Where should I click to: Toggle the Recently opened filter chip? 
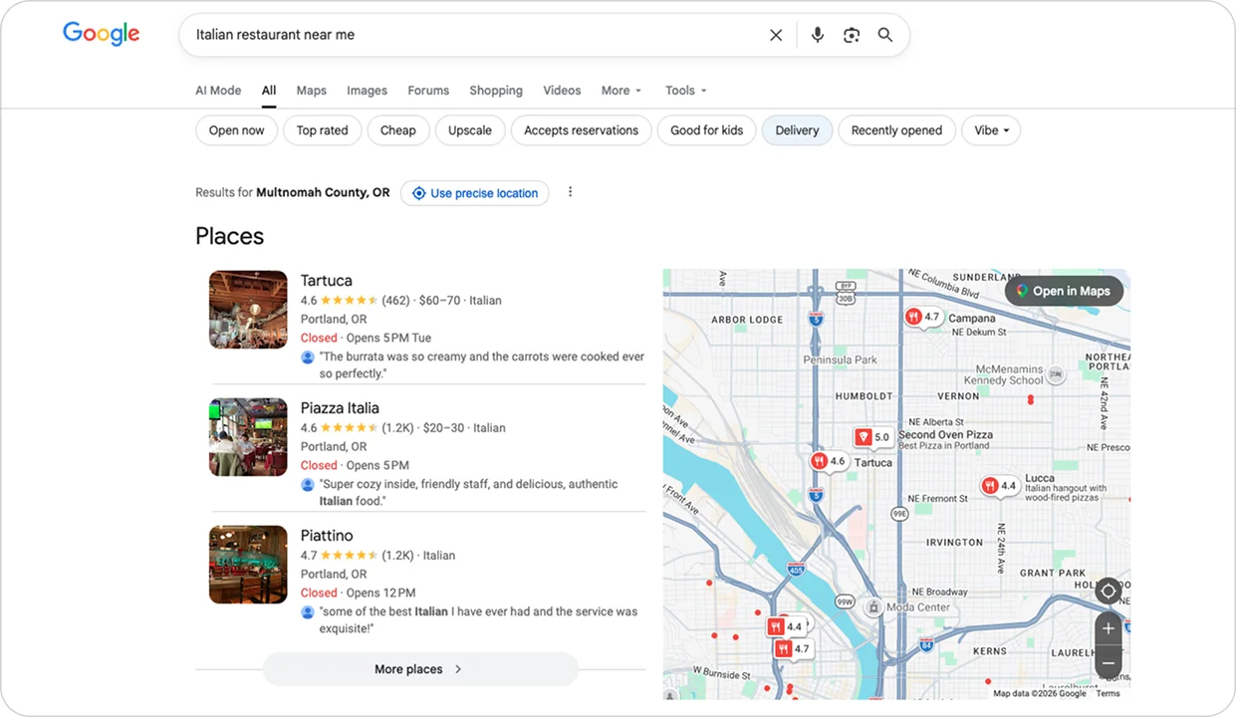click(896, 130)
